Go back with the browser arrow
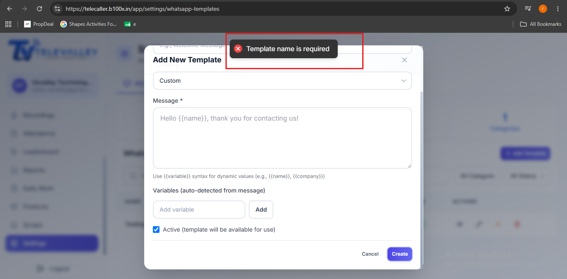 pyautogui.click(x=10, y=9)
